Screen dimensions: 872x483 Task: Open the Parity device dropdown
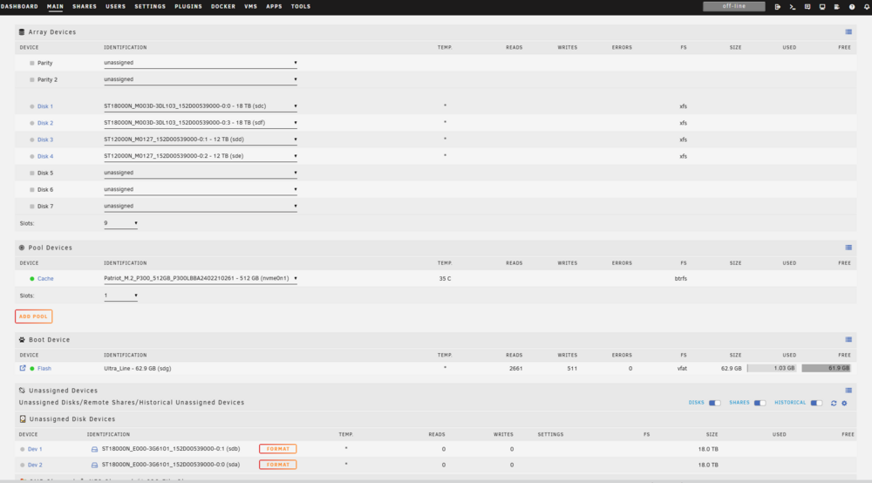(201, 63)
